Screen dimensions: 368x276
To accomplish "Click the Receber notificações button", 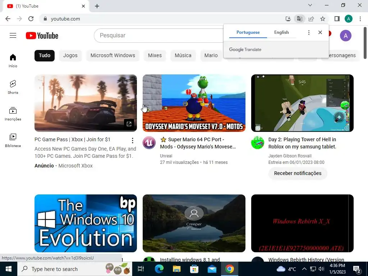I will tap(298, 173).
